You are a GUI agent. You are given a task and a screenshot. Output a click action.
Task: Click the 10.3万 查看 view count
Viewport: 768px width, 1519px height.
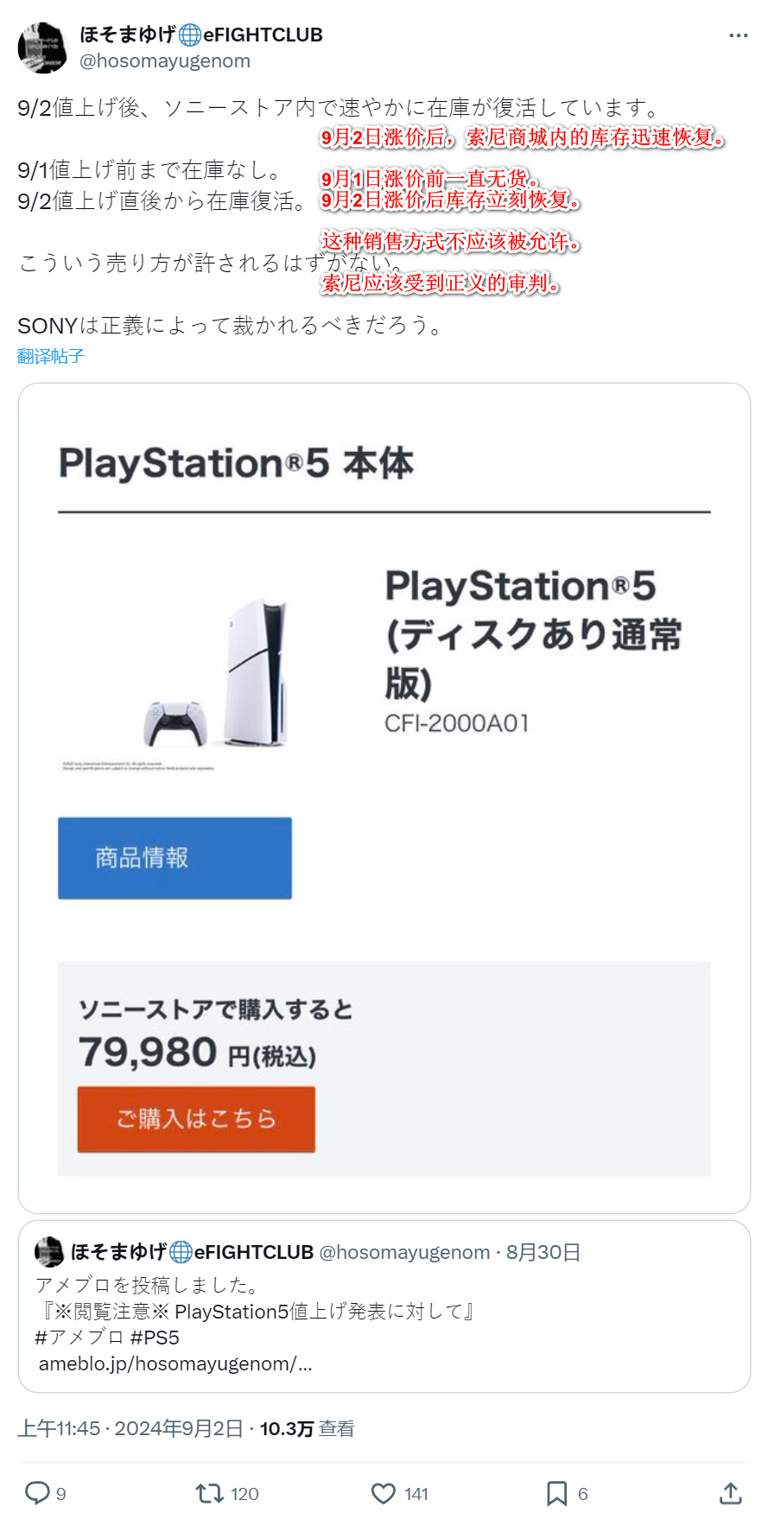[307, 1428]
